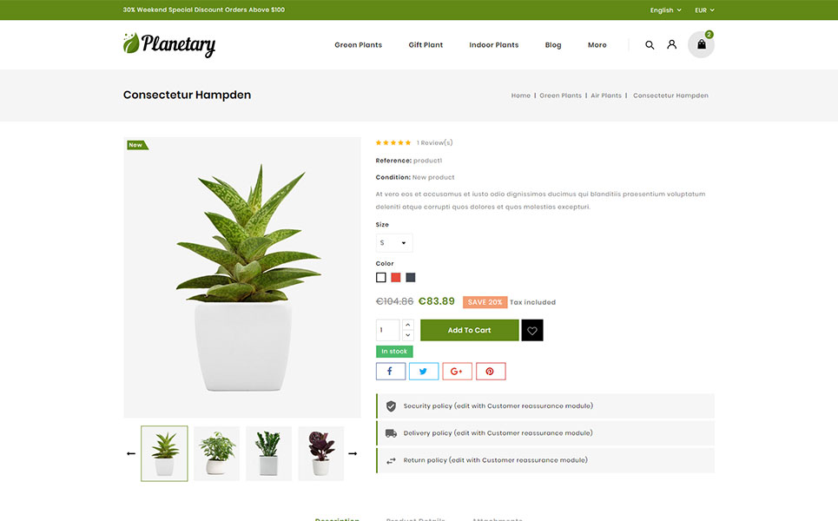
Task: Share product on Google Plus
Action: click(x=457, y=372)
